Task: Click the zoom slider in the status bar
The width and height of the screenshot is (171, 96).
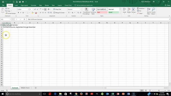Action: click(x=159, y=91)
